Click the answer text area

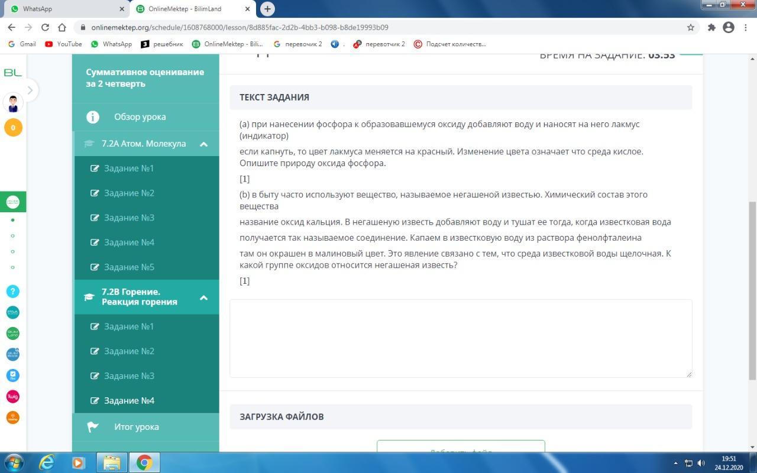point(460,338)
